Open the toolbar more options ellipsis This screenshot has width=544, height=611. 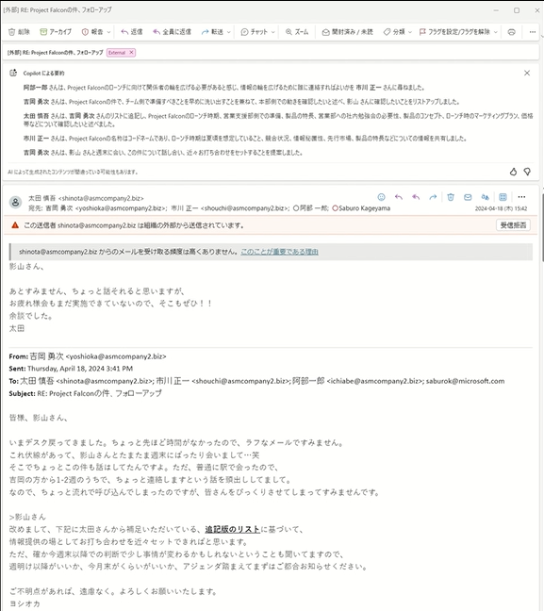point(533,32)
